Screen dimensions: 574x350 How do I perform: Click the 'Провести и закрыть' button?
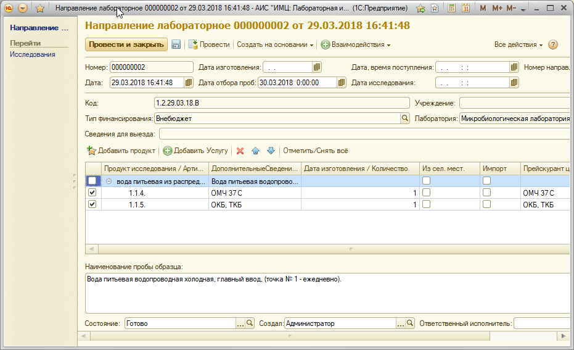[126, 44]
